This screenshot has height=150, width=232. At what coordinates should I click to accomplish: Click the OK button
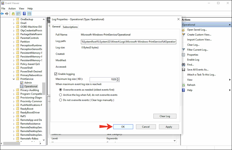(123, 127)
